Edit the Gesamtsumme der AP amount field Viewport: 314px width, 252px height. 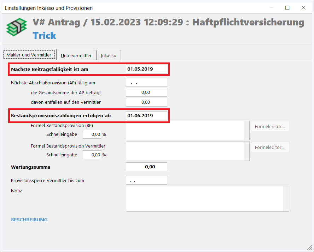(146, 92)
